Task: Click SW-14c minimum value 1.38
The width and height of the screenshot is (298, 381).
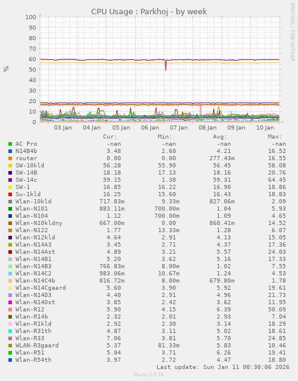Action: (169, 180)
